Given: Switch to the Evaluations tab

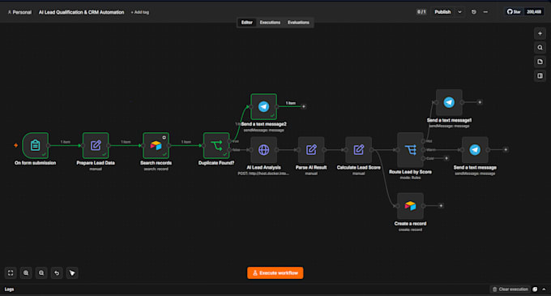Looking at the screenshot, I should click(298, 23).
